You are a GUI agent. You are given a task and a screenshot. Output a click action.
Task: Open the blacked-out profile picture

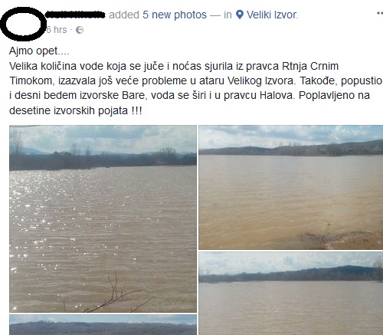[x=23, y=24]
